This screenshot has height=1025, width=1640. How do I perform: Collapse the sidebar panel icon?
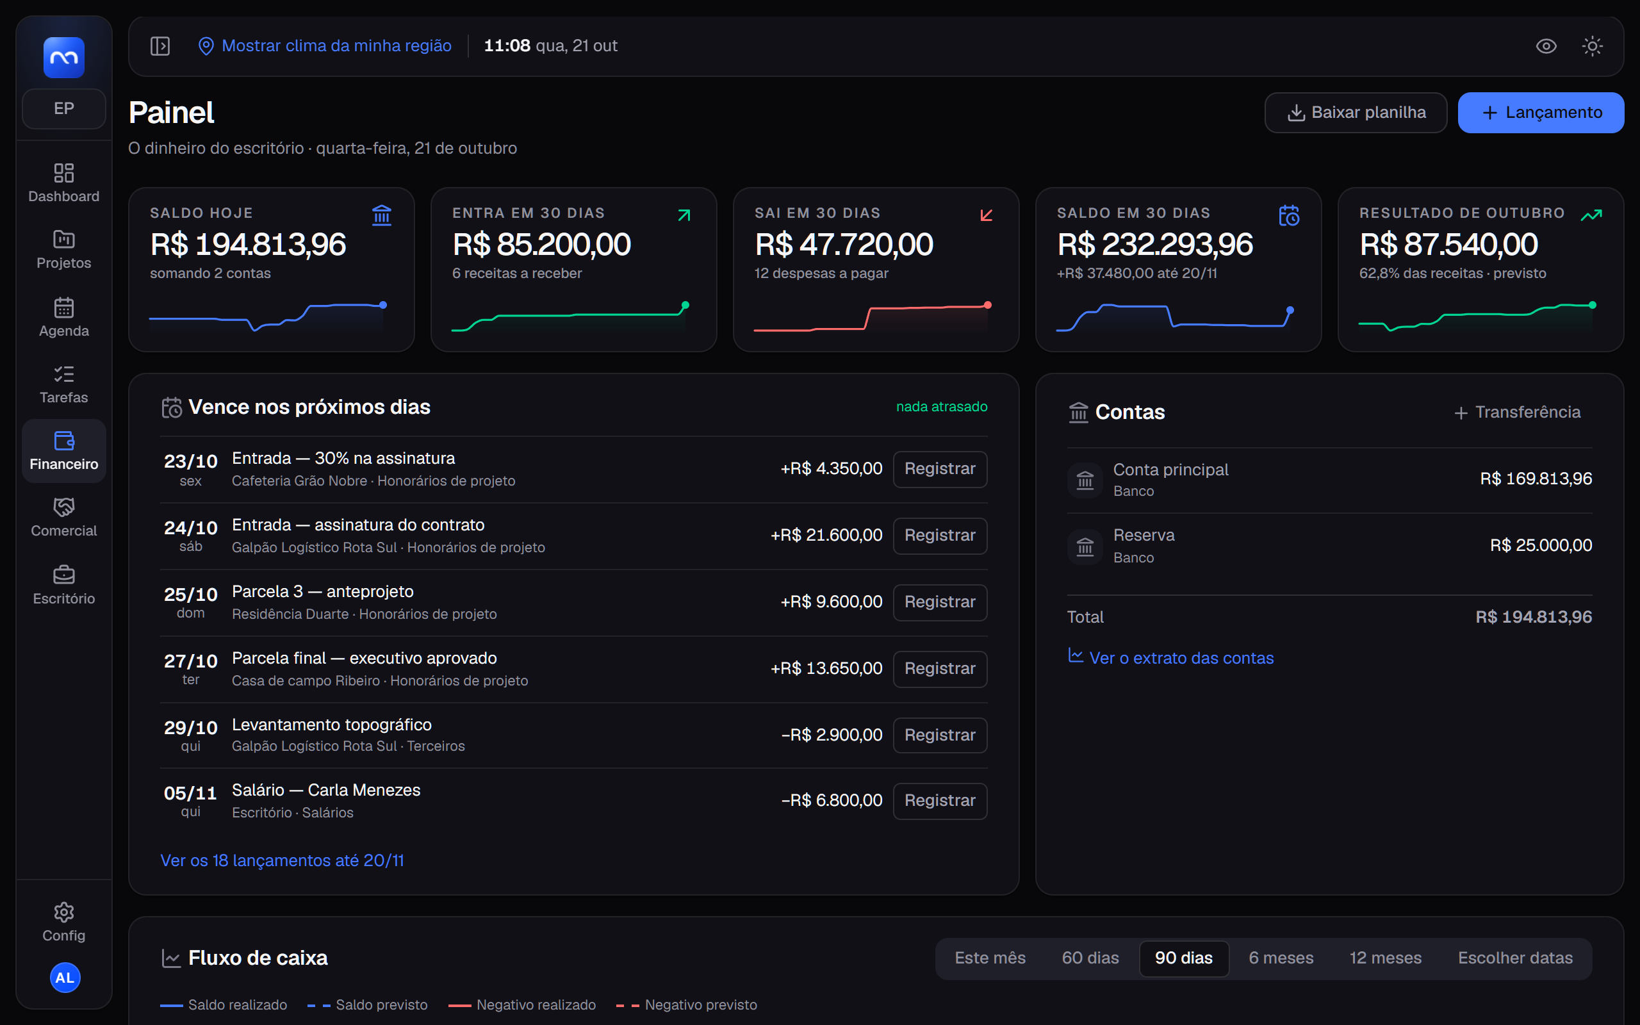[160, 46]
